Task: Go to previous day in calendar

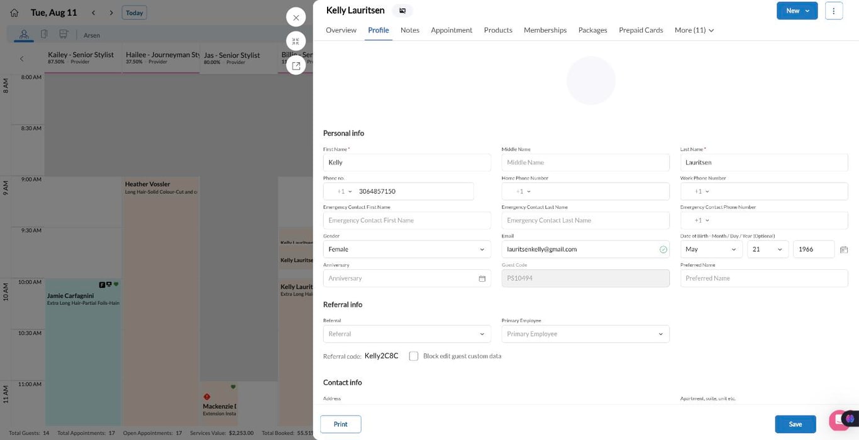Action: click(94, 13)
